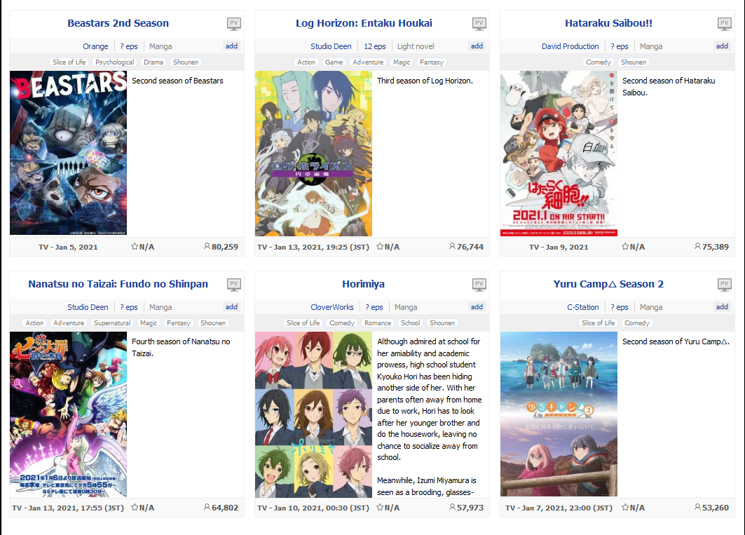Open the PV icon for Yuru Camp Season 2
Image resolution: width=745 pixels, height=535 pixels.
click(724, 285)
